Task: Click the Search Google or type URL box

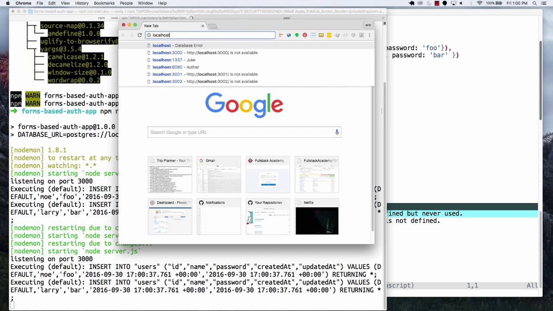Action: point(244,132)
